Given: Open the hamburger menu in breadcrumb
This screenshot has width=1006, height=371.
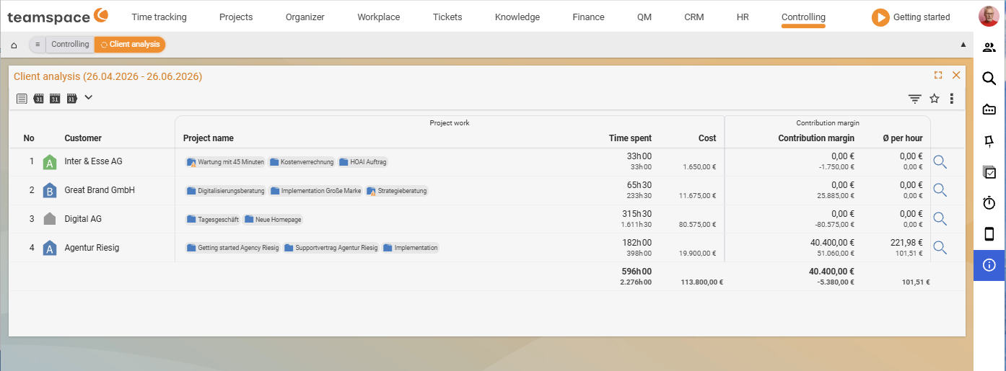Looking at the screenshot, I should (38, 45).
